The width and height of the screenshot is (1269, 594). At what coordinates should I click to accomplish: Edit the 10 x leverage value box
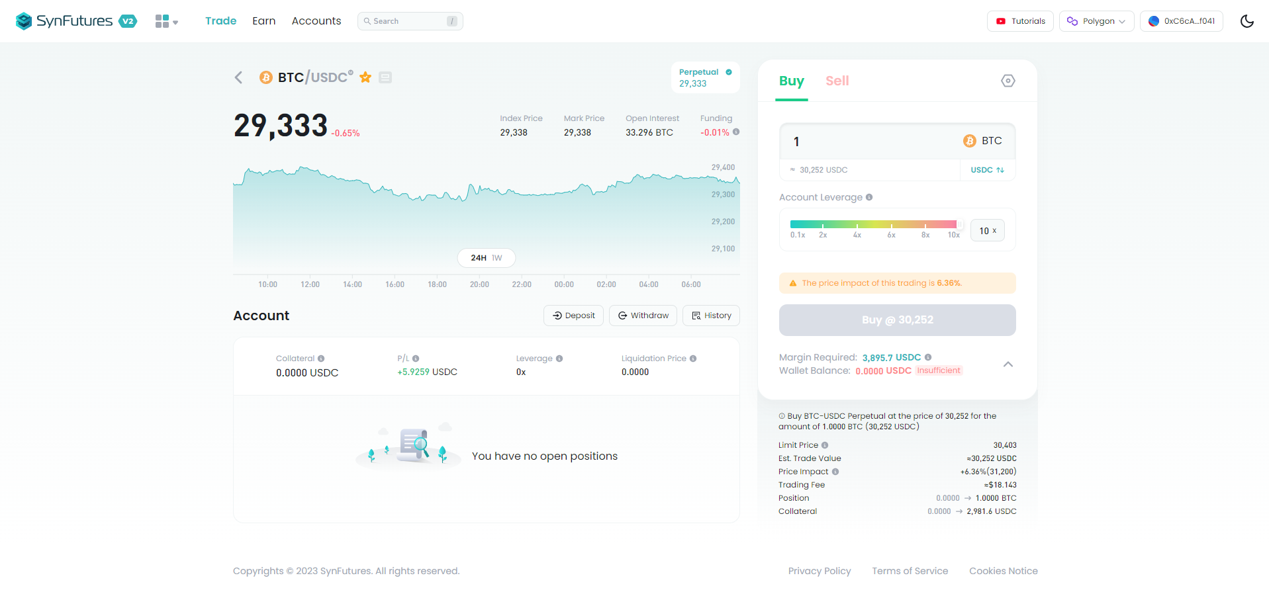tap(988, 230)
